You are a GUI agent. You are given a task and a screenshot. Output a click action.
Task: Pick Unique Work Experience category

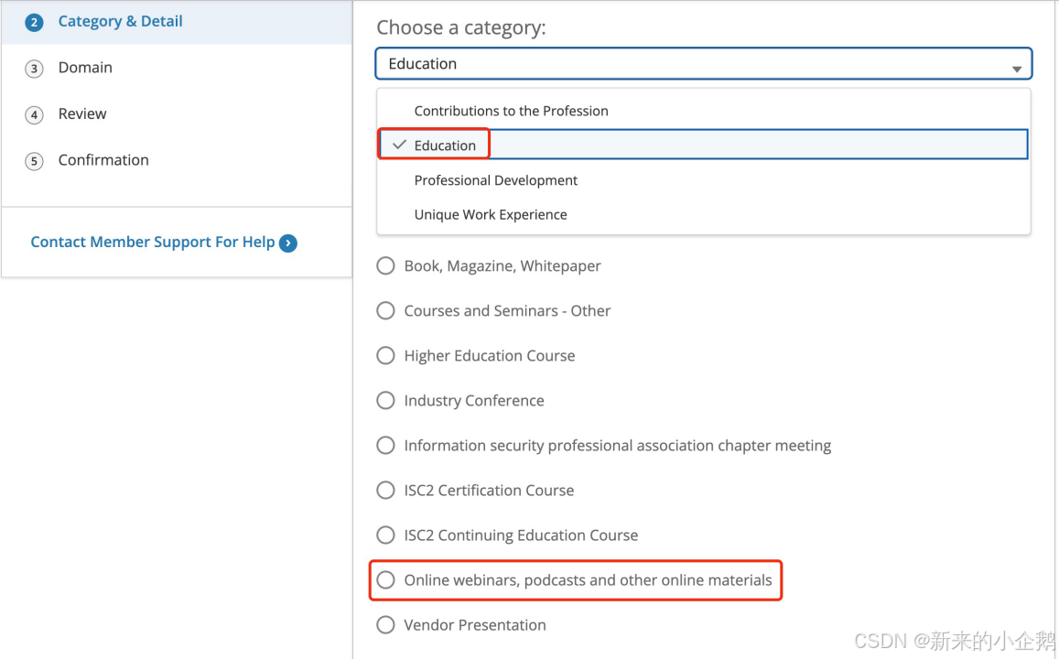(490, 215)
